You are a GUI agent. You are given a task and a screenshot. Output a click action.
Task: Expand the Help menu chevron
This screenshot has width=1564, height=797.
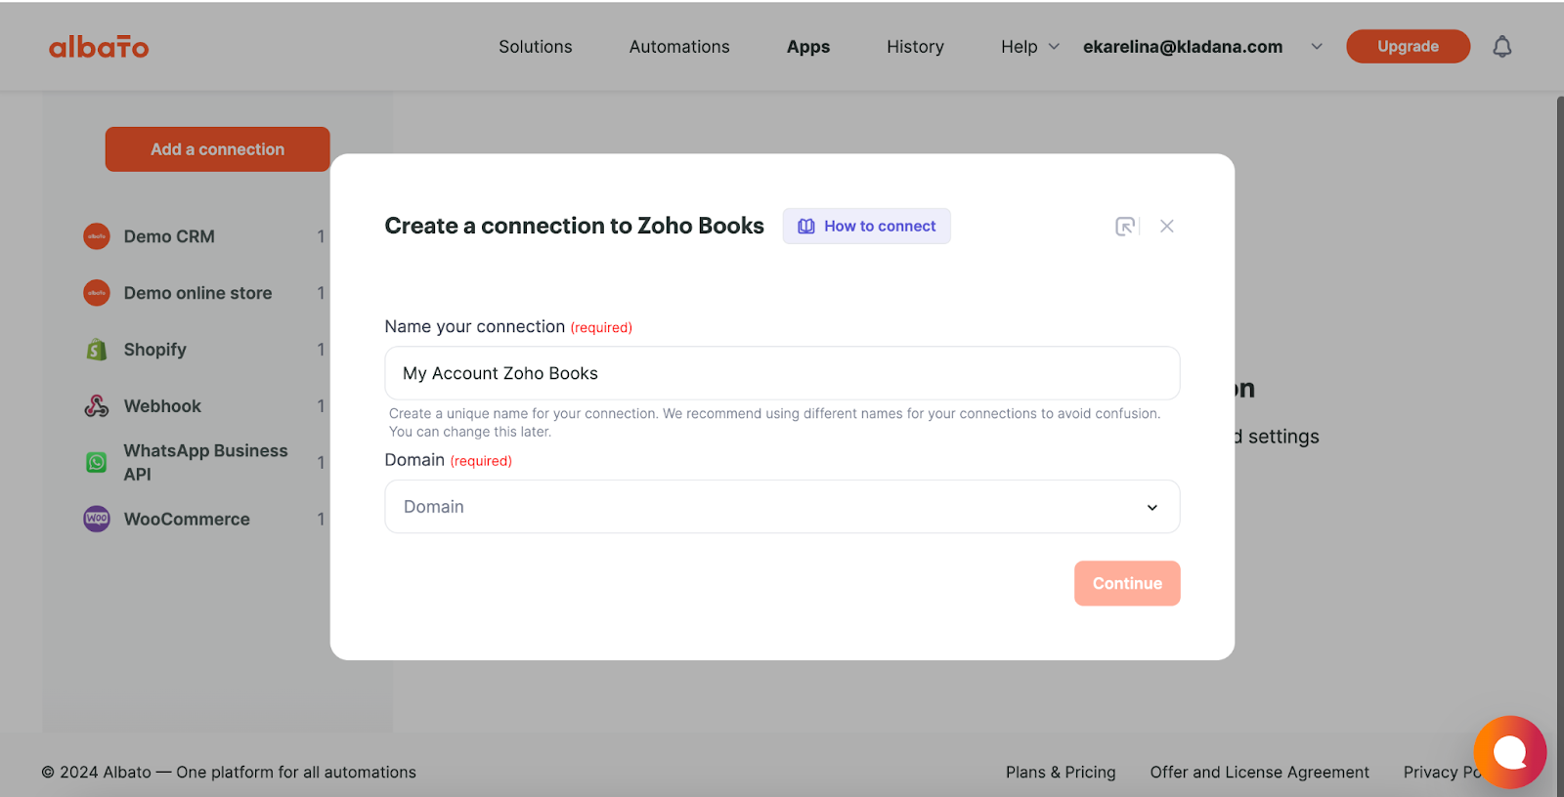(x=1054, y=47)
